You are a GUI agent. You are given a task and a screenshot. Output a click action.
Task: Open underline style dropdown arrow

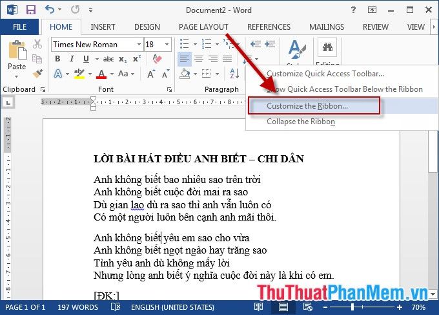[97, 60]
